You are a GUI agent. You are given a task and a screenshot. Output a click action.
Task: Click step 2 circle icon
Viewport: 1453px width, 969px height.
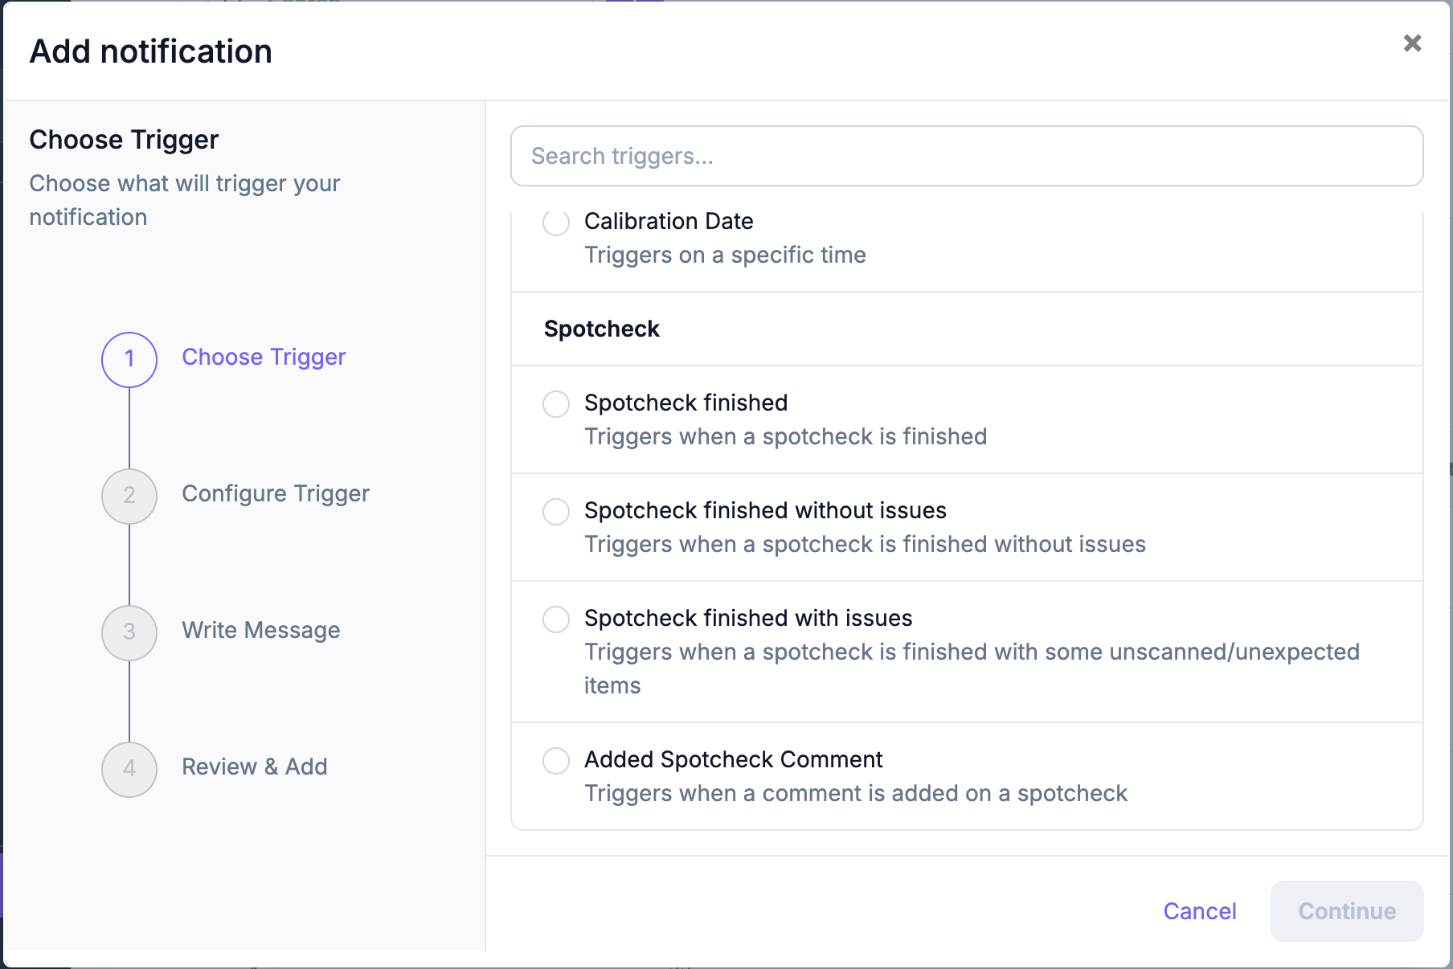pyautogui.click(x=129, y=496)
